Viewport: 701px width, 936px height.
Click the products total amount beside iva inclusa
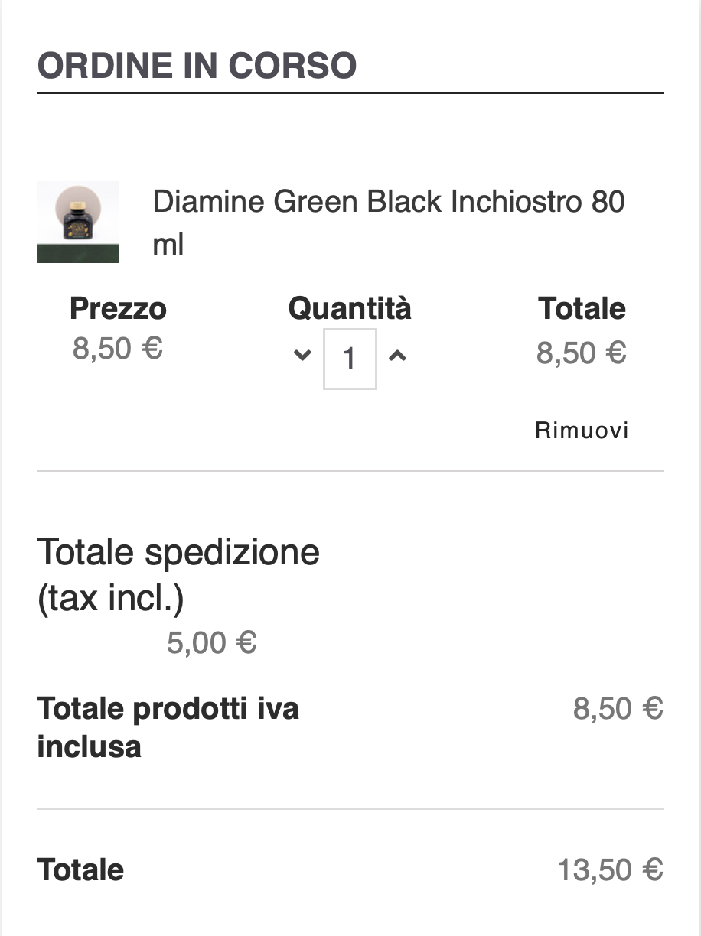point(618,709)
